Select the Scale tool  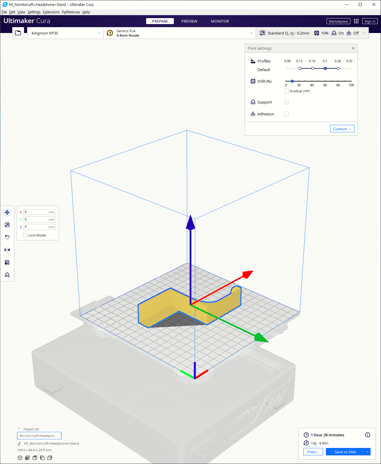pyautogui.click(x=7, y=225)
